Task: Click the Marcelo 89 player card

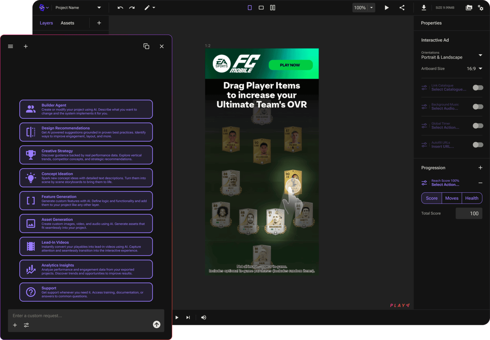Action: (x=221, y=215)
